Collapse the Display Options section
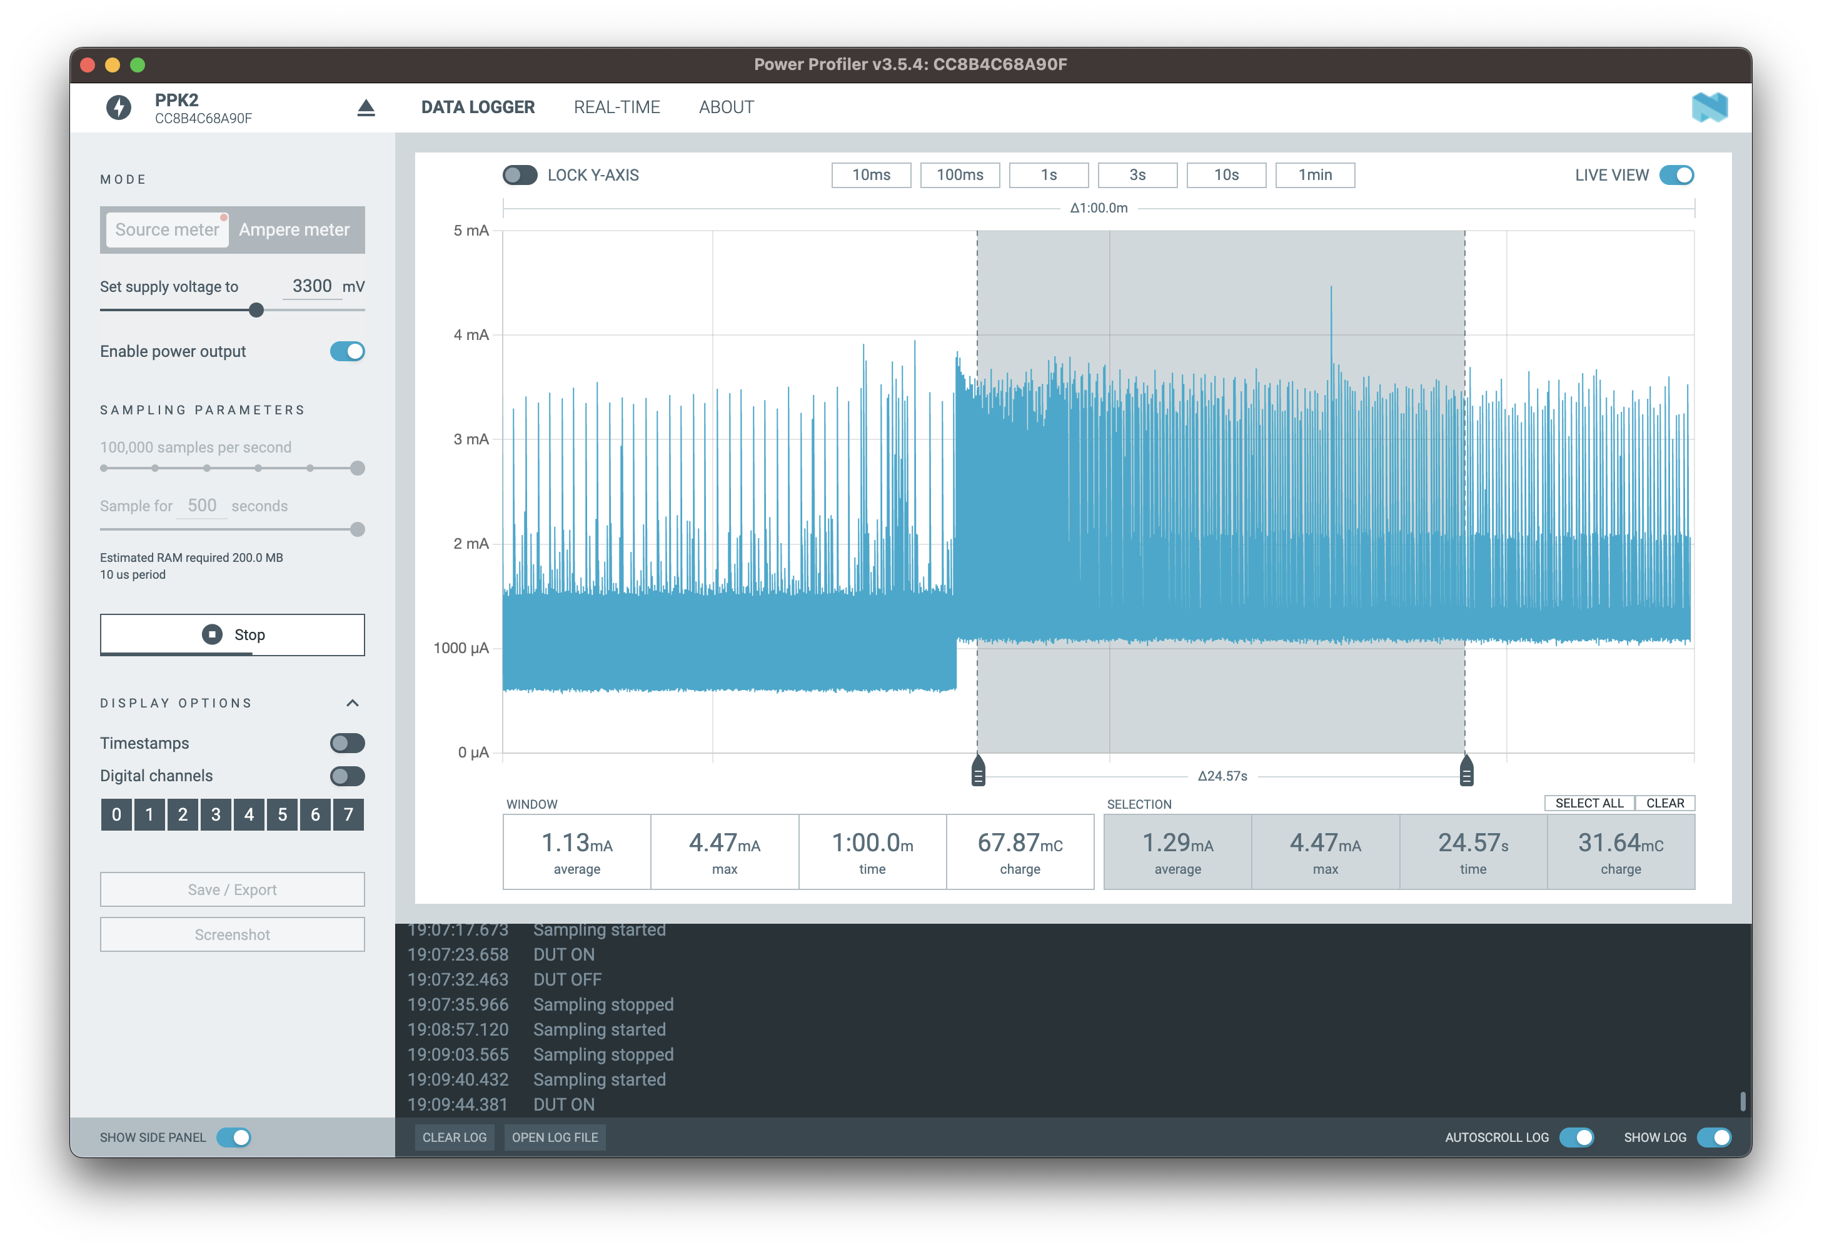 [353, 703]
